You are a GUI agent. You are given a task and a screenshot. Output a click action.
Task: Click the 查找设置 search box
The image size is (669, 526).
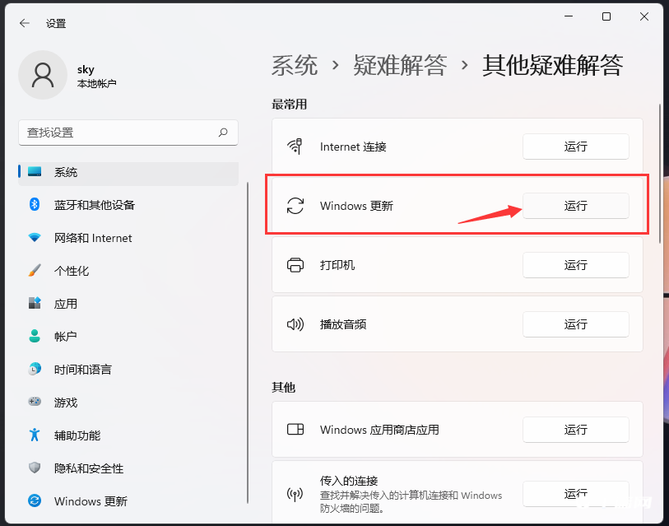click(x=128, y=133)
